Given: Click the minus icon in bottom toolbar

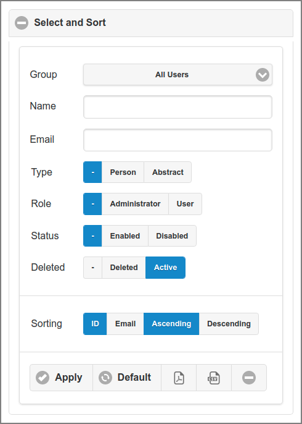Looking at the screenshot, I should (249, 378).
